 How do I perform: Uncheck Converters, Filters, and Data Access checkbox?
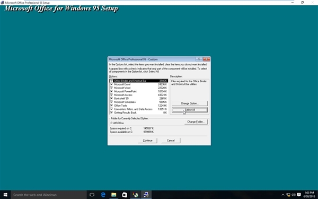pyautogui.click(x=111, y=109)
